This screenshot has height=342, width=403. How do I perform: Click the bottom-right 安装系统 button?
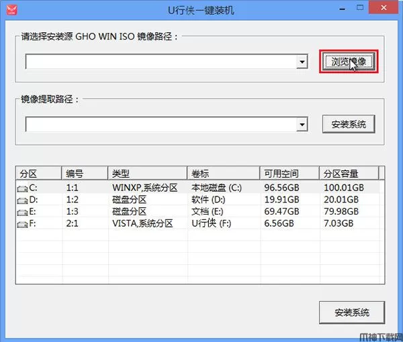(x=352, y=312)
